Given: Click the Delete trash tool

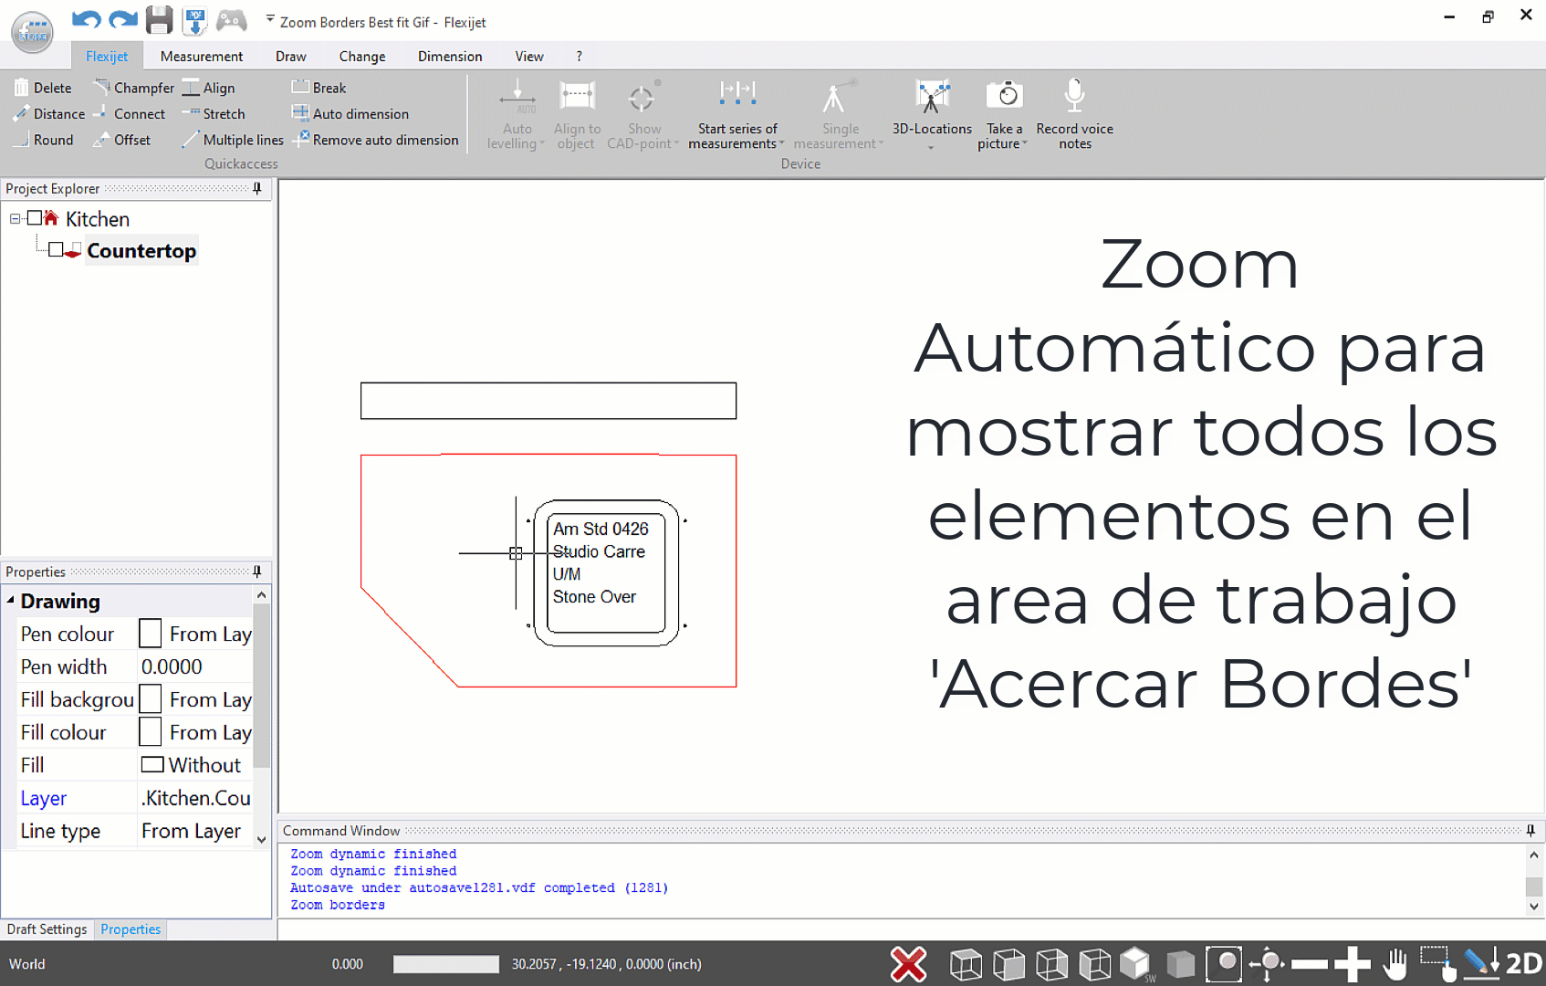Looking at the screenshot, I should (x=43, y=88).
